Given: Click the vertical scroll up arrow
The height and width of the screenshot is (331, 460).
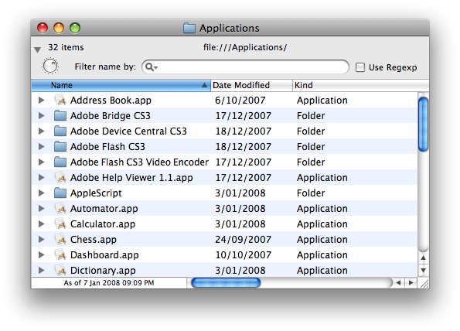Looking at the screenshot, I should pyautogui.click(x=423, y=258).
